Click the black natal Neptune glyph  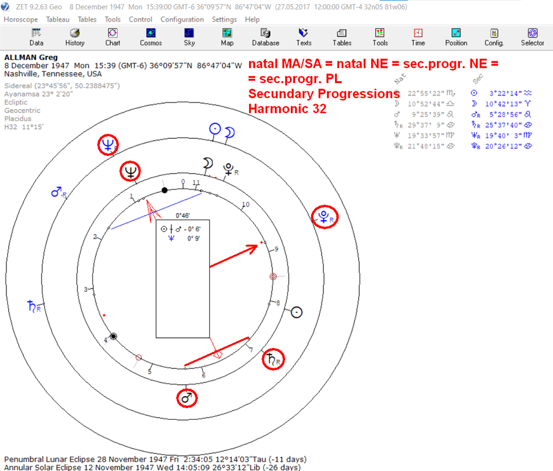[x=130, y=172]
